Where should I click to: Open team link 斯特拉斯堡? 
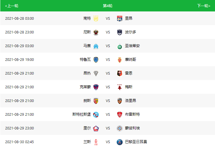click(x=81, y=114)
